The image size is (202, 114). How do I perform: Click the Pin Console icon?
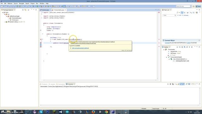pos(187,84)
